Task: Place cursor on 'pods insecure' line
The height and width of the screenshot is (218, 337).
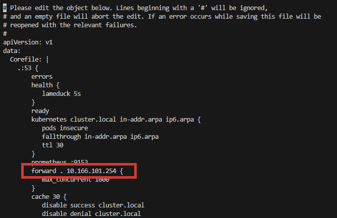Action: [x=65, y=128]
